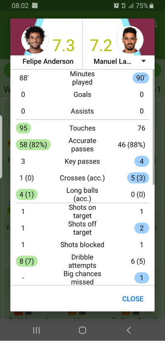Tap the alarm icon in status bar
The height and width of the screenshot is (341, 165).
(x=116, y=6)
